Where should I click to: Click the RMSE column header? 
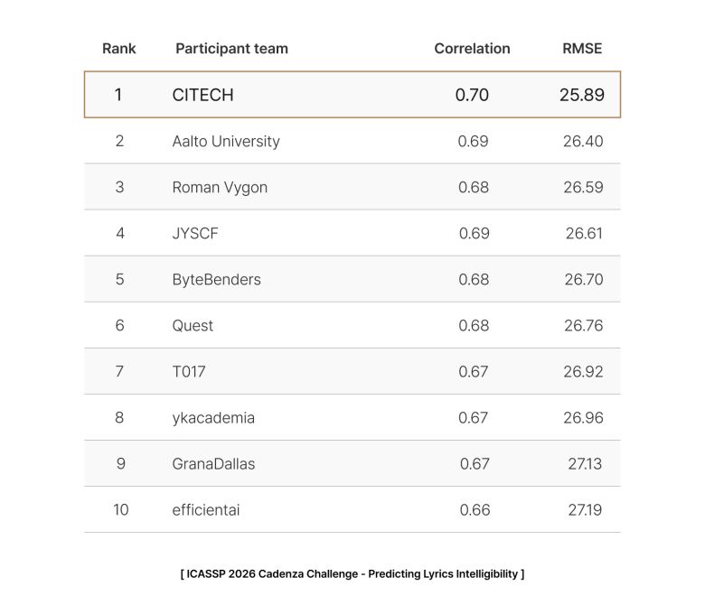pyautogui.click(x=582, y=49)
